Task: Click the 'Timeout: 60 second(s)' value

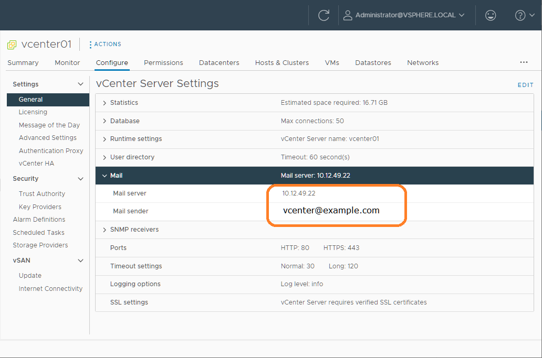Action: (x=315, y=157)
